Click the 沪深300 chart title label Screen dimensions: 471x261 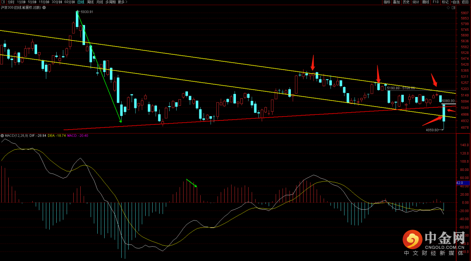(21, 7)
